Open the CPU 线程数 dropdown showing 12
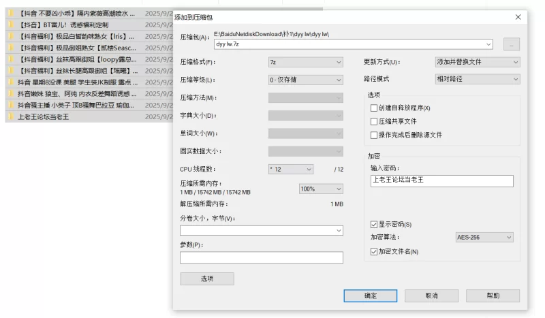Viewport: 545px width, 318px height. coord(291,170)
